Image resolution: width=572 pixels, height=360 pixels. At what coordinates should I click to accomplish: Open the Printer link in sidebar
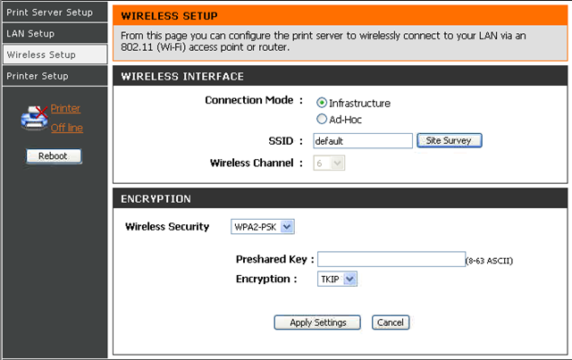(65, 108)
